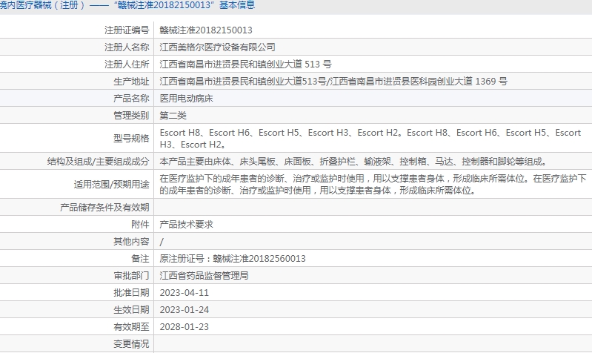
Task: Select remark 原注册证号：赣械注准20182560013
Action: [233, 259]
